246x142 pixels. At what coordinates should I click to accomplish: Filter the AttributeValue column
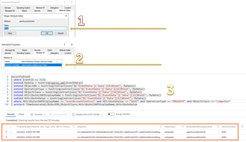pos(242,126)
